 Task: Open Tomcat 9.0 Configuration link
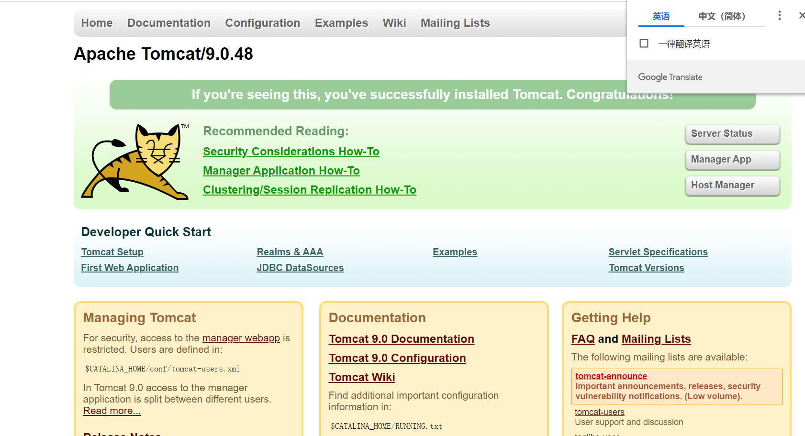point(397,358)
